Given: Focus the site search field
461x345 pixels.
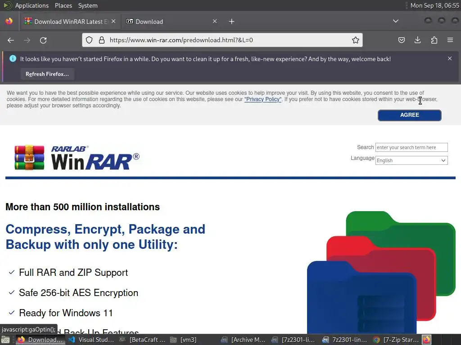Looking at the screenshot, I should pyautogui.click(x=411, y=147).
